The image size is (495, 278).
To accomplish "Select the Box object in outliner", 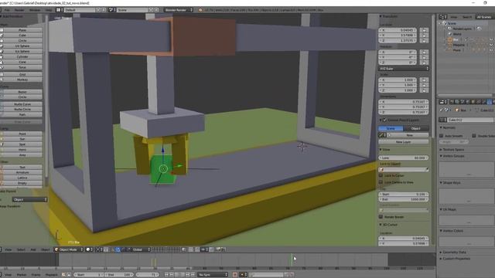I will (456, 39).
